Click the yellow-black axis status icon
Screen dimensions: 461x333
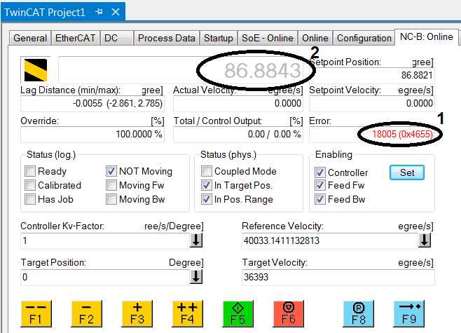click(36, 69)
